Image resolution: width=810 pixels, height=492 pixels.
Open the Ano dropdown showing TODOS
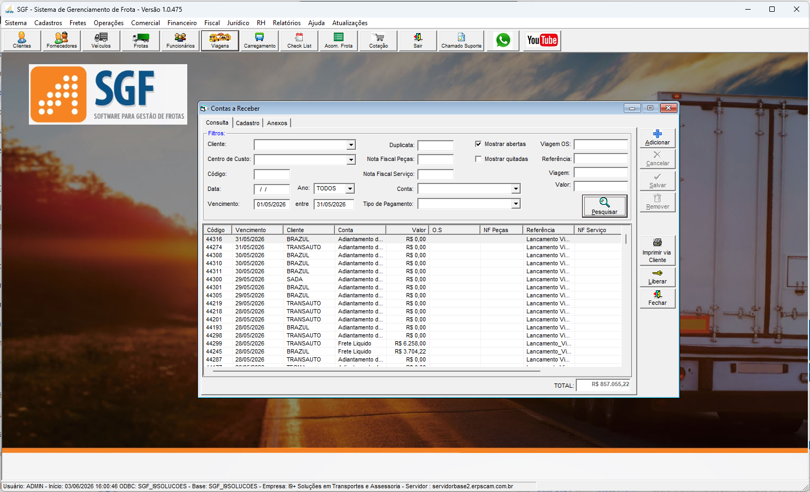(x=350, y=189)
